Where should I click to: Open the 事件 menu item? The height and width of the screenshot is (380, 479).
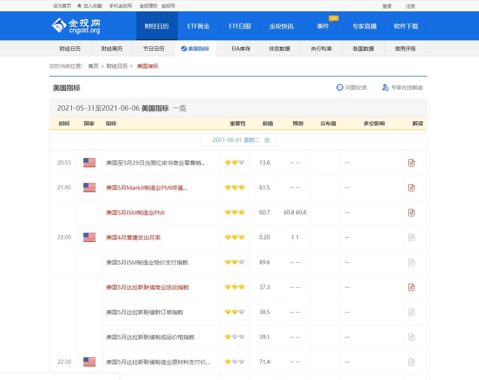(x=323, y=26)
